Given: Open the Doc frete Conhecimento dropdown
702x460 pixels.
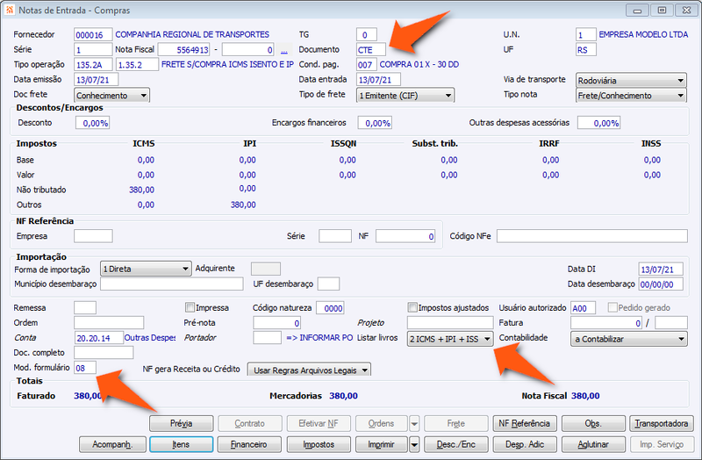Looking at the screenshot, I should [112, 96].
